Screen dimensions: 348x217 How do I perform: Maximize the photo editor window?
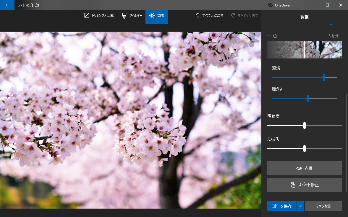pos(327,5)
